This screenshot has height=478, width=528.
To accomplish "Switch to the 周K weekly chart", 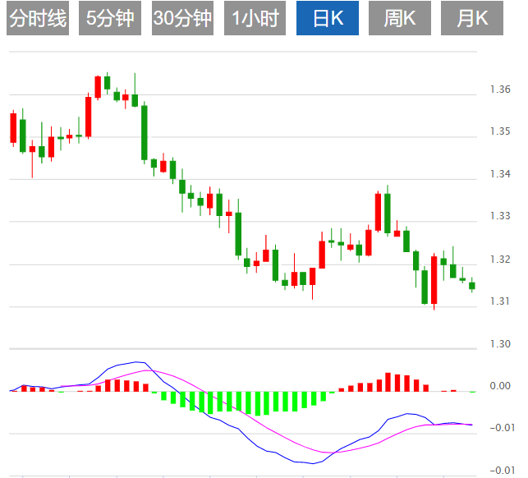I will pos(400,18).
